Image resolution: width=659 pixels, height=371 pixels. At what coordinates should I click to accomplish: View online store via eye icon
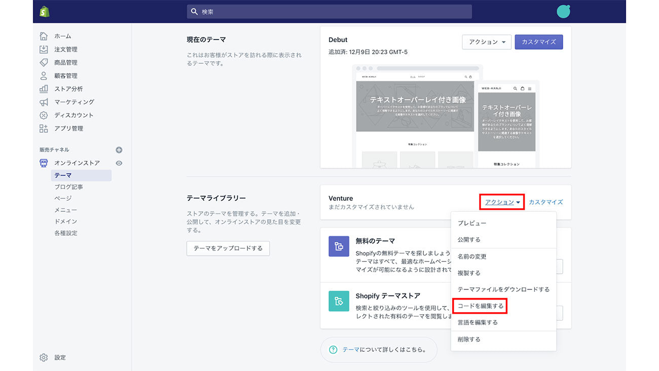(x=119, y=163)
